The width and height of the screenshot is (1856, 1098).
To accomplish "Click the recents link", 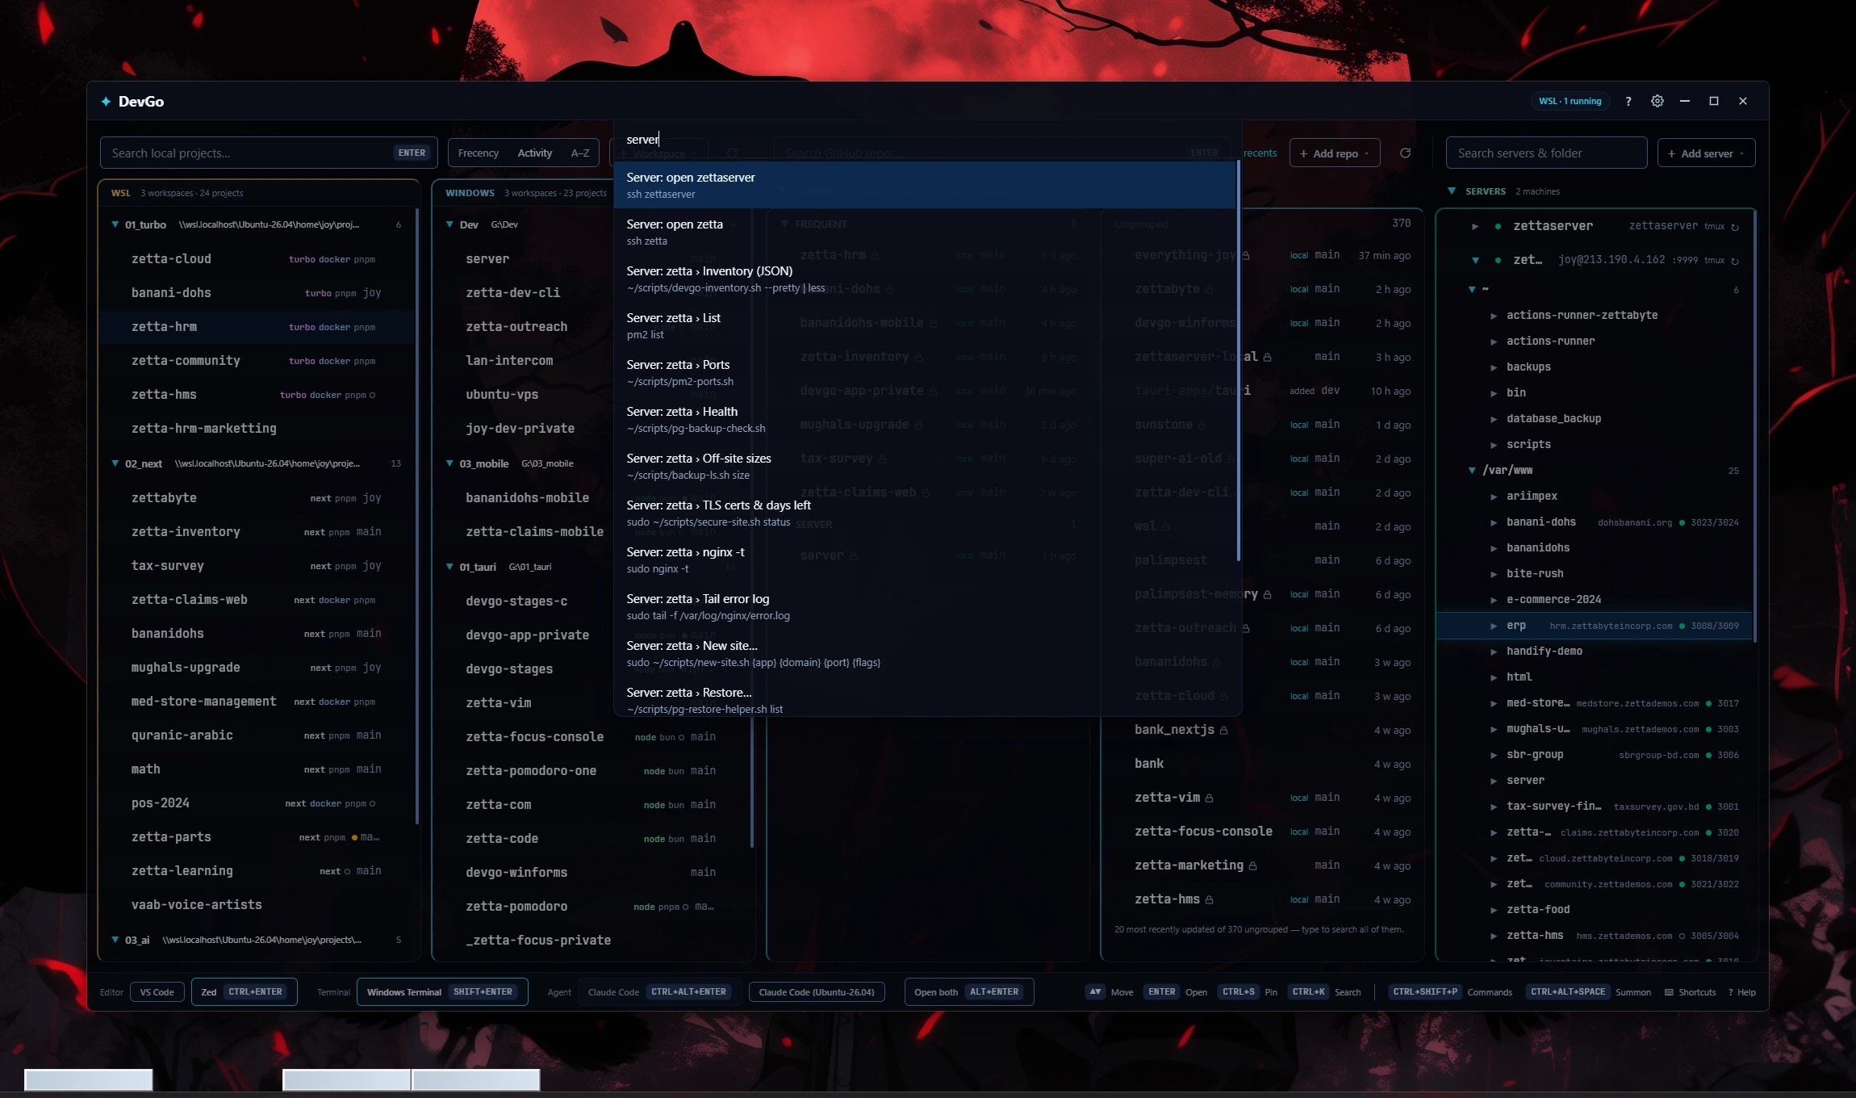I will point(1260,153).
